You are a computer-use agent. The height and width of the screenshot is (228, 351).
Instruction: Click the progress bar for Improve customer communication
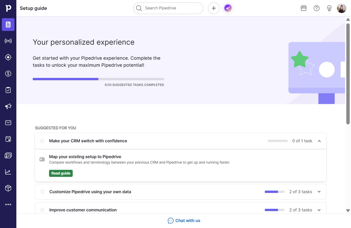pos(275,210)
